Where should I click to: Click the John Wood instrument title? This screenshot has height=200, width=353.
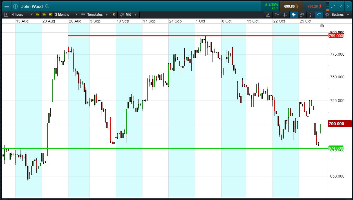32,6
